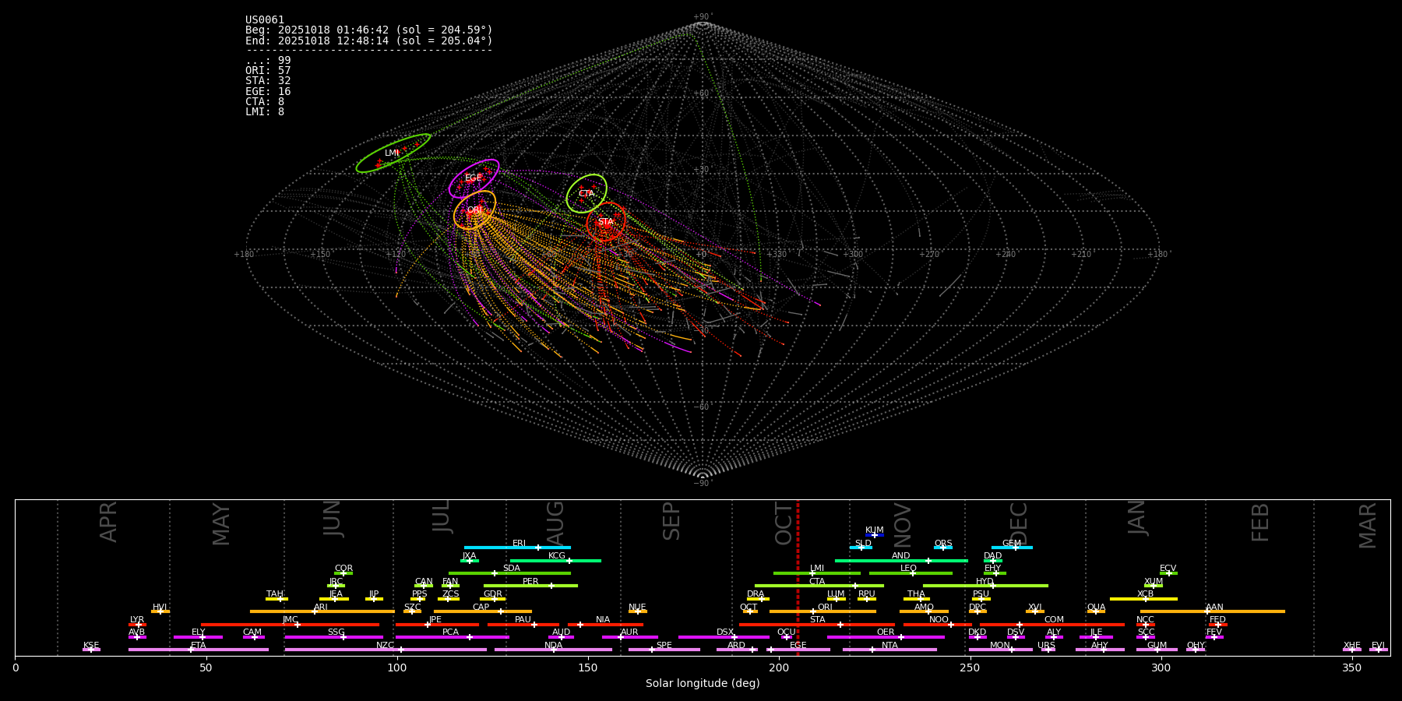Click the OER shower label in timeline
This screenshot has height=701, width=1402.
pos(886,632)
